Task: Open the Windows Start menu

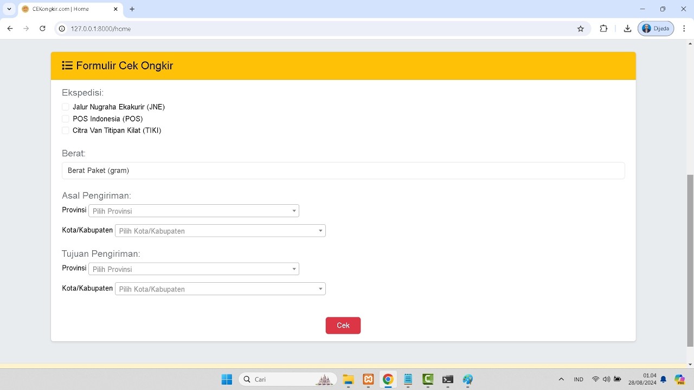Action: [x=227, y=379]
